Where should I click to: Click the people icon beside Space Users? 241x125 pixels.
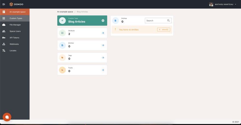4,31
